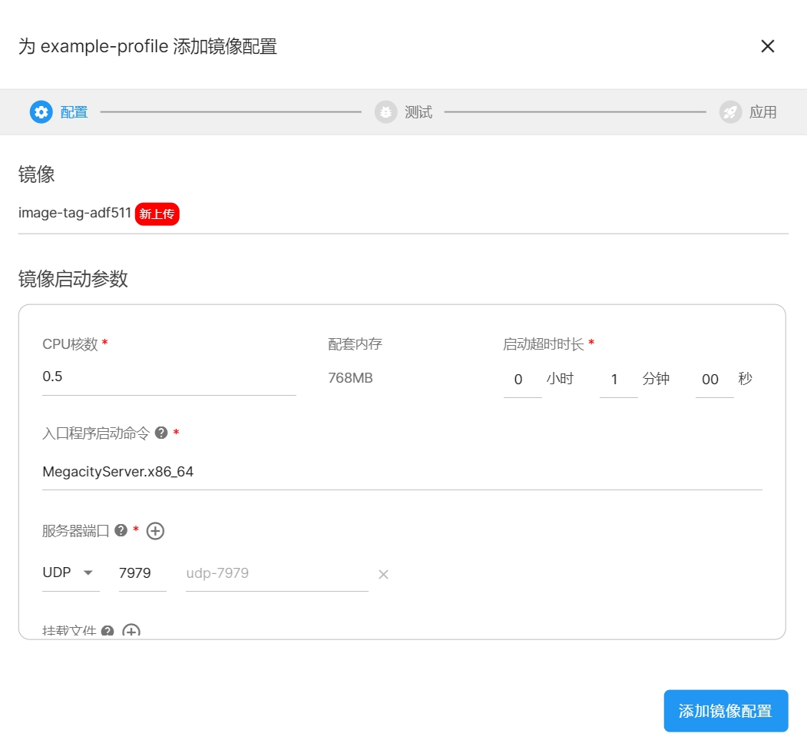Viewport: 807px width, 750px height.
Task: Add a new server port with plus icon
Action: tap(155, 531)
